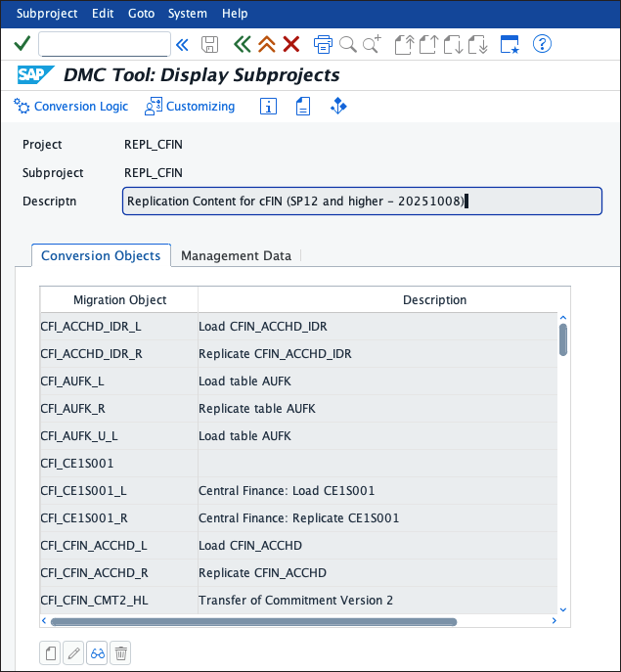The width and height of the screenshot is (621, 672).
Task: Open the Edit menu
Action: click(x=103, y=14)
